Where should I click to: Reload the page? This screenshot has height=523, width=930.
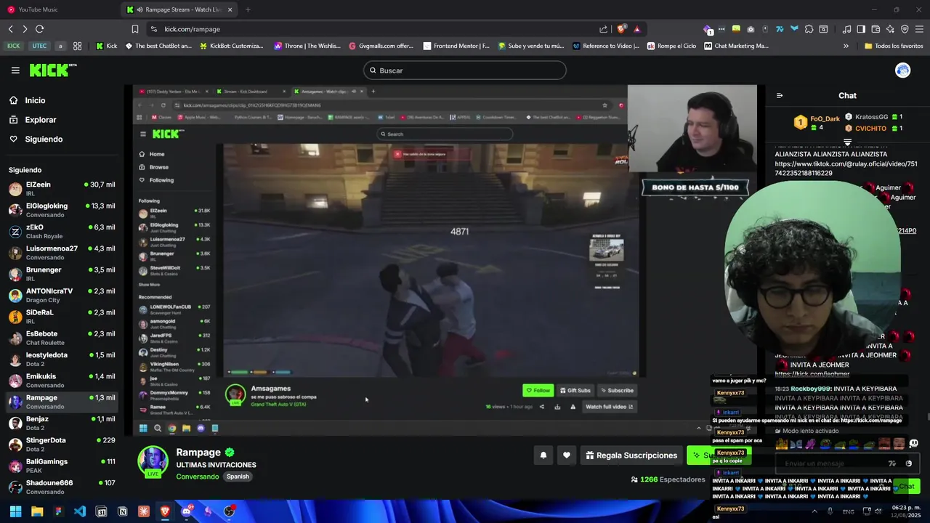click(39, 29)
